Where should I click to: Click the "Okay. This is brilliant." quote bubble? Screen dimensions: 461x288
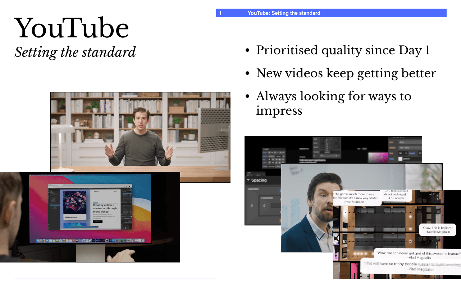(x=437, y=230)
